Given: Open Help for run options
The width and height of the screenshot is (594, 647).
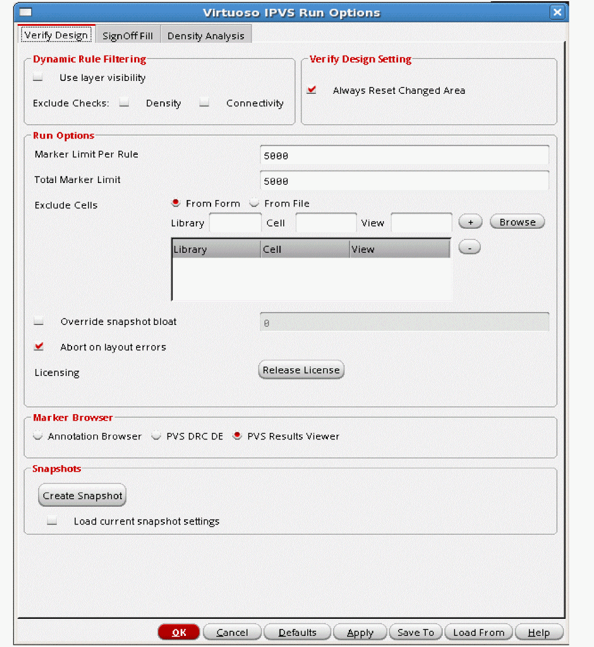Looking at the screenshot, I should (x=539, y=632).
